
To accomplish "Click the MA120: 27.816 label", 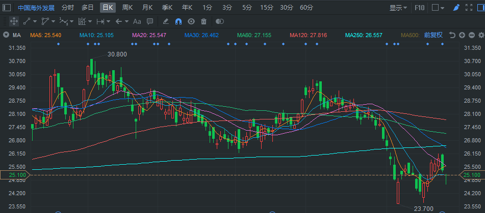I will pos(308,35).
